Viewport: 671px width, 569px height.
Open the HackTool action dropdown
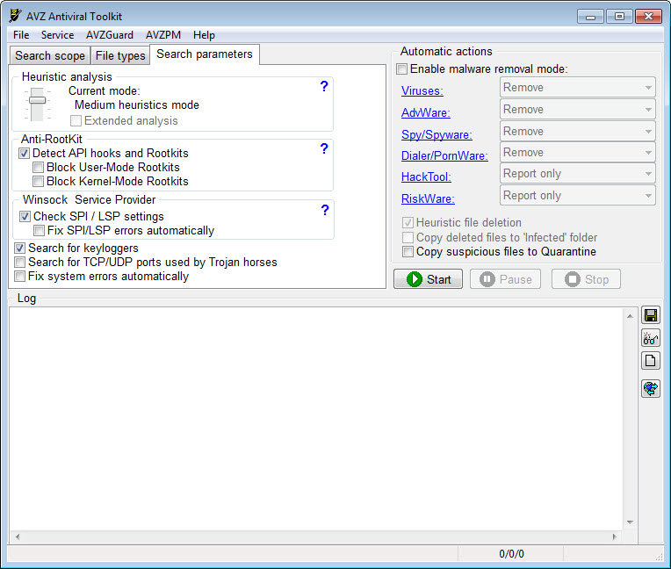(577, 174)
